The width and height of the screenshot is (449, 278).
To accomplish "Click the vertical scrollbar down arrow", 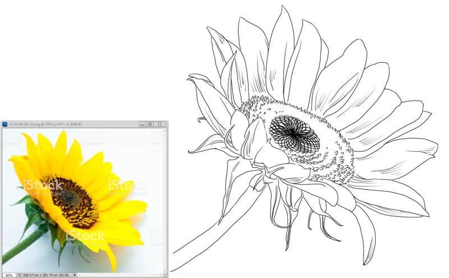I will click(164, 270).
